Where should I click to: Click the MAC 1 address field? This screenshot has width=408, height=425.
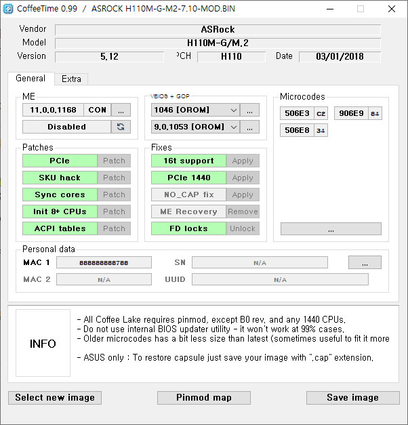coord(104,262)
